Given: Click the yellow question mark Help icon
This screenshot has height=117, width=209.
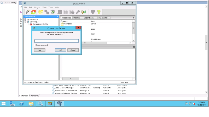Looking at the screenshot, I should pos(99,12).
